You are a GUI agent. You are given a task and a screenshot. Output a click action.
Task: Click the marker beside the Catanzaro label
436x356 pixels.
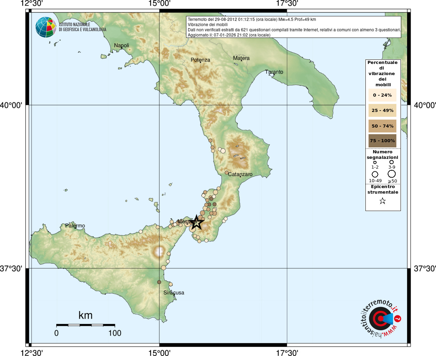coord(226,173)
